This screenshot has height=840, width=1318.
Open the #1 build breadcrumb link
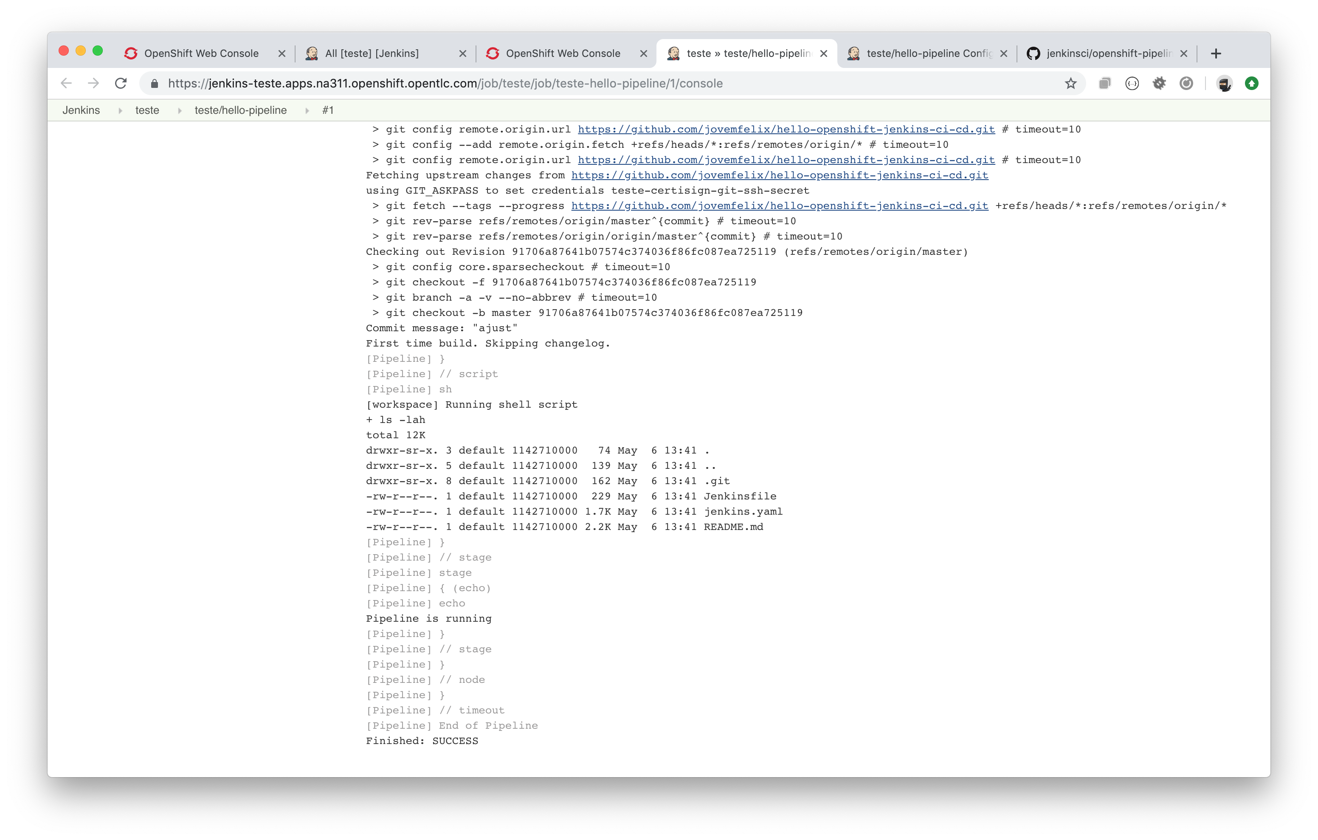click(328, 110)
